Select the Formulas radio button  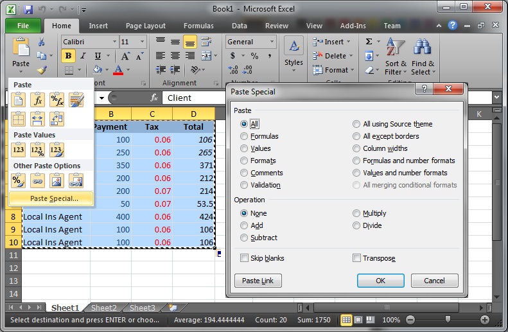pyautogui.click(x=244, y=136)
